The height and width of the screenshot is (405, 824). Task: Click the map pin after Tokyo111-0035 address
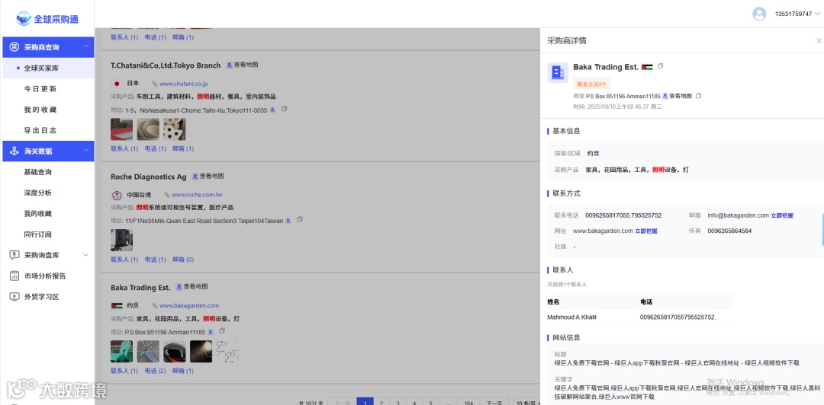coord(272,110)
